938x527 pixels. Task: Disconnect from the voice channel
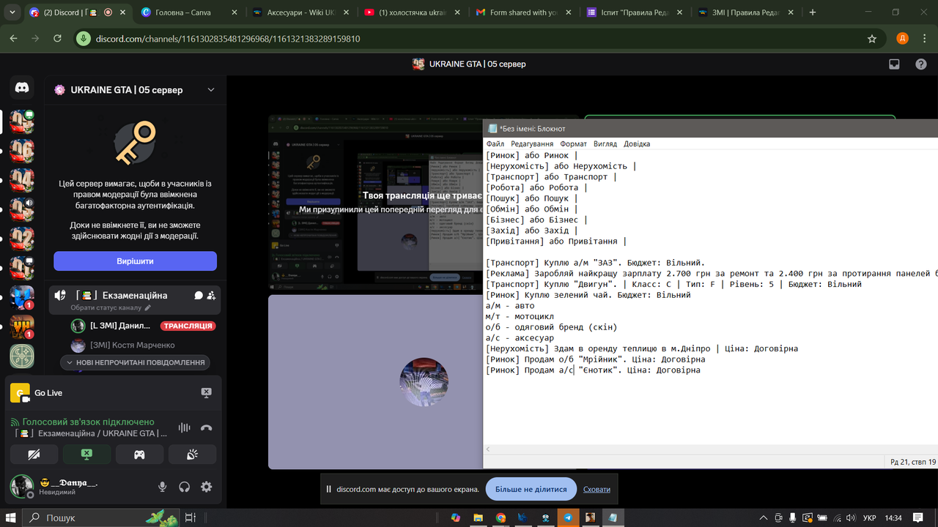point(207,427)
